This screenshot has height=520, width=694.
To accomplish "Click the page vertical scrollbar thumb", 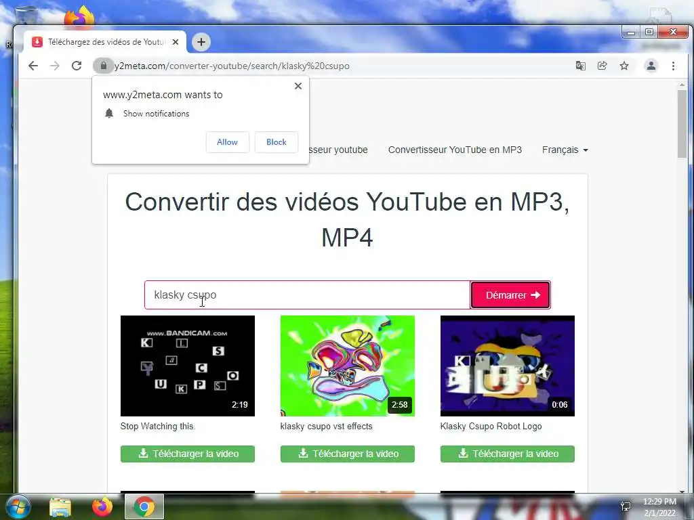I will point(682,123).
